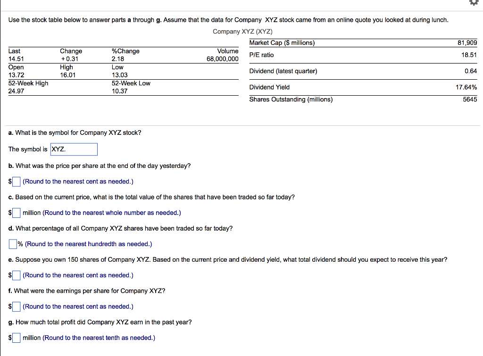Click the P/E ratio label
Image resolution: width=483 pixels, height=356 pixels.
[261, 55]
